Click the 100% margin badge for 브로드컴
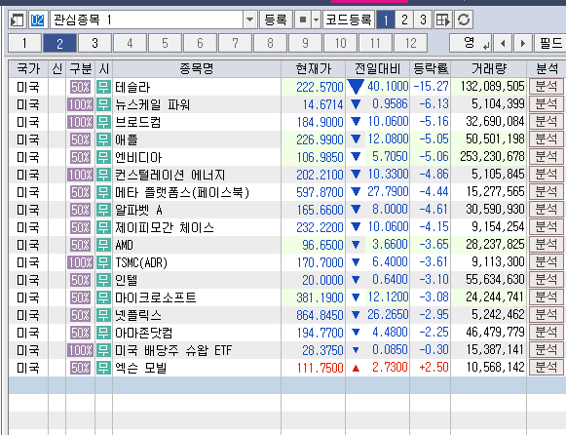Viewport: 566px width, 435px height. coord(80,122)
